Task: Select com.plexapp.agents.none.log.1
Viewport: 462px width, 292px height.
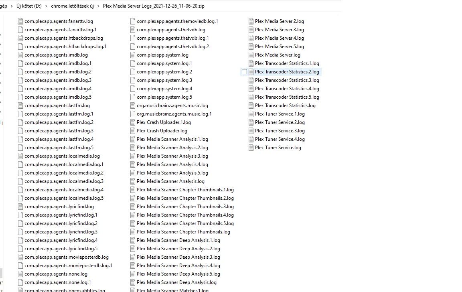Action: tap(58, 282)
